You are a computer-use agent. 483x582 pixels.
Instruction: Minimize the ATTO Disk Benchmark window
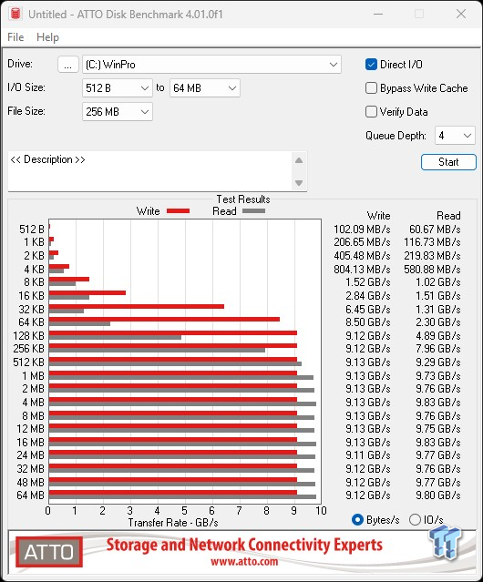pos(378,14)
